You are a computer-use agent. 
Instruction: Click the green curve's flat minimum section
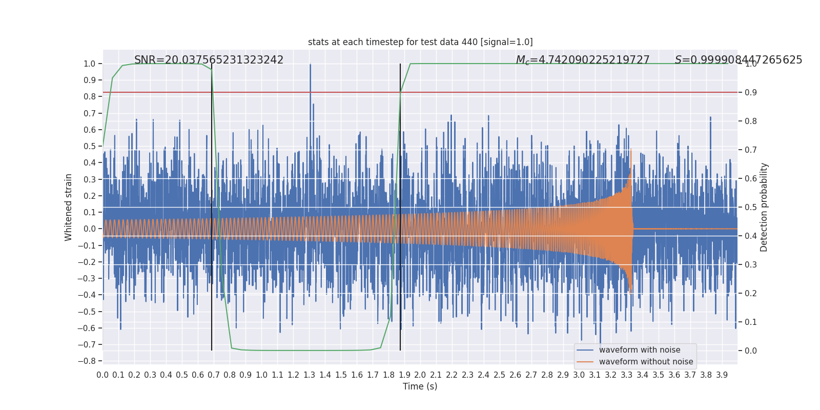pyautogui.click(x=307, y=351)
